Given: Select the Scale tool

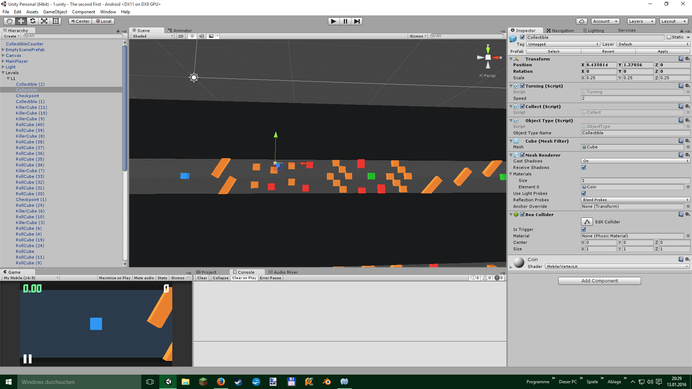Looking at the screenshot, I should 44,21.
